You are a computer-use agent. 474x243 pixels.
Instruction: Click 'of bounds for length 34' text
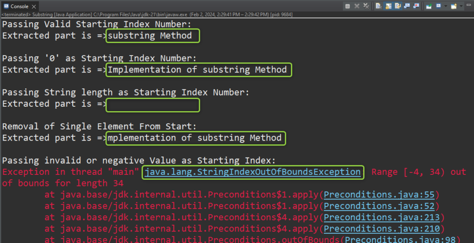pos(62,183)
